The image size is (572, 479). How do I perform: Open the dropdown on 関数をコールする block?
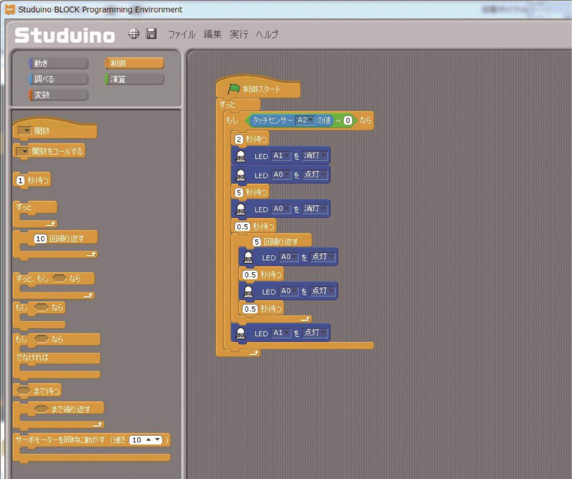pos(22,151)
